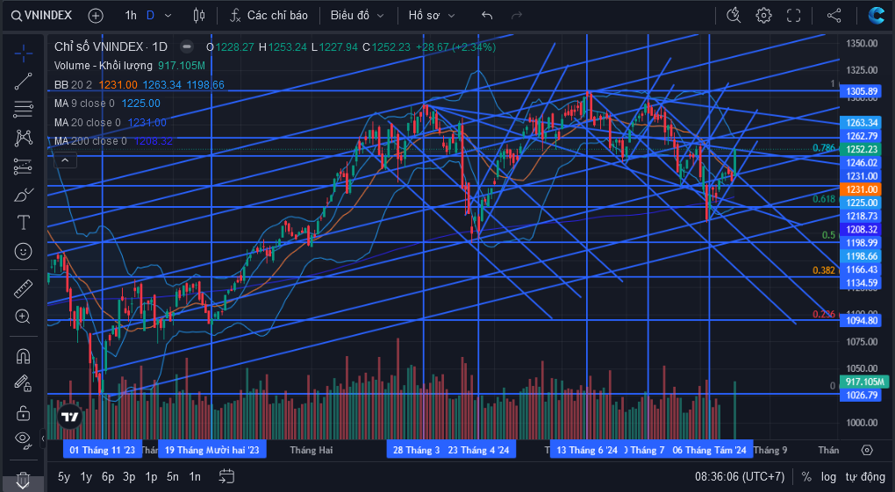895x492 pixels.
Task: Open Fibonacci/horizontal lines tool group
Action: (x=24, y=109)
